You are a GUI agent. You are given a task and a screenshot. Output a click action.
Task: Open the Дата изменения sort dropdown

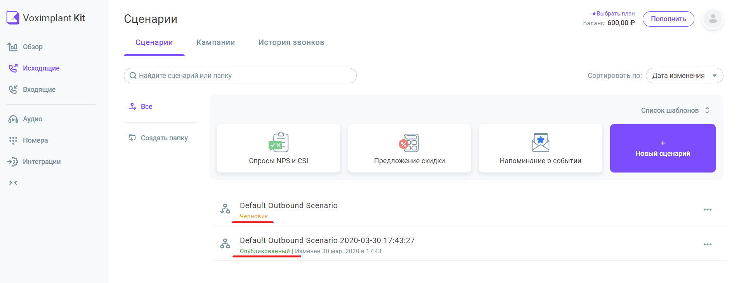685,76
